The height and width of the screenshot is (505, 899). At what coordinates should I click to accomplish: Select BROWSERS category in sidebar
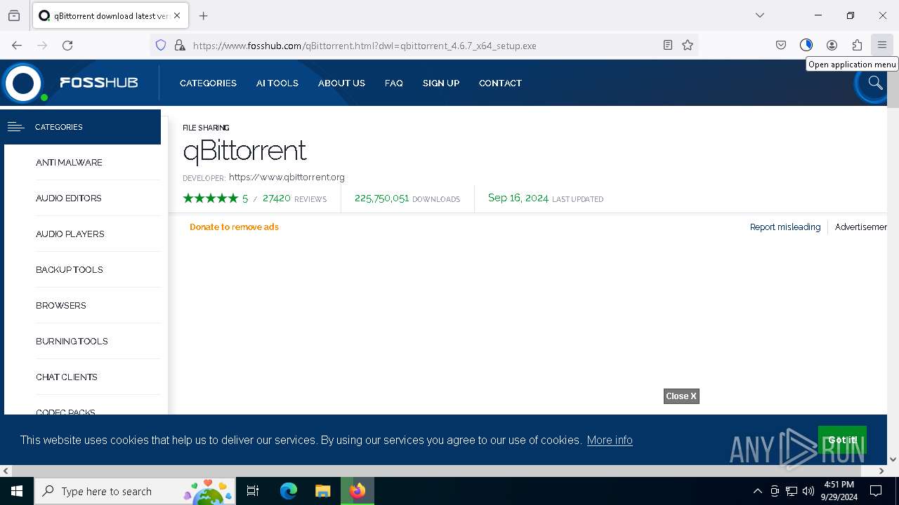pos(61,305)
